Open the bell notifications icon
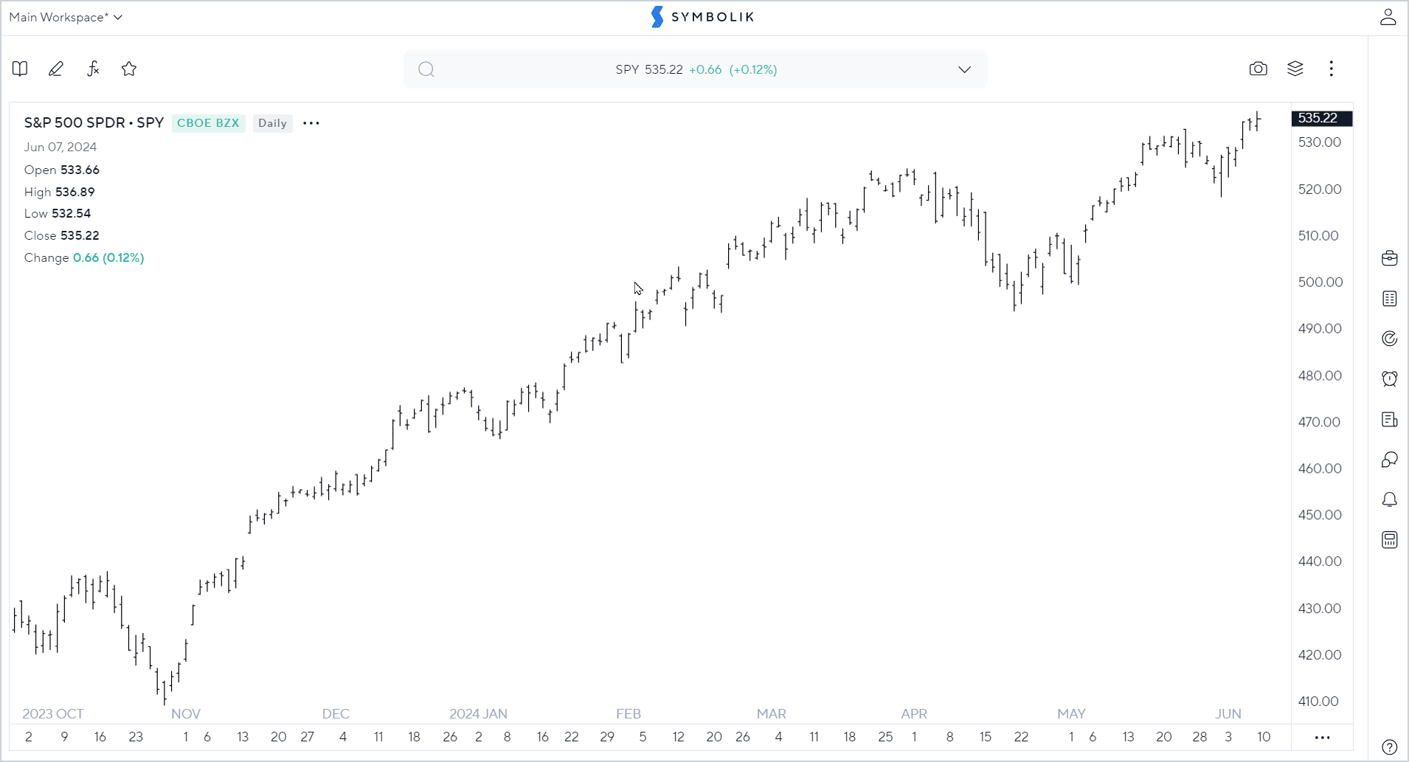 1390,500
